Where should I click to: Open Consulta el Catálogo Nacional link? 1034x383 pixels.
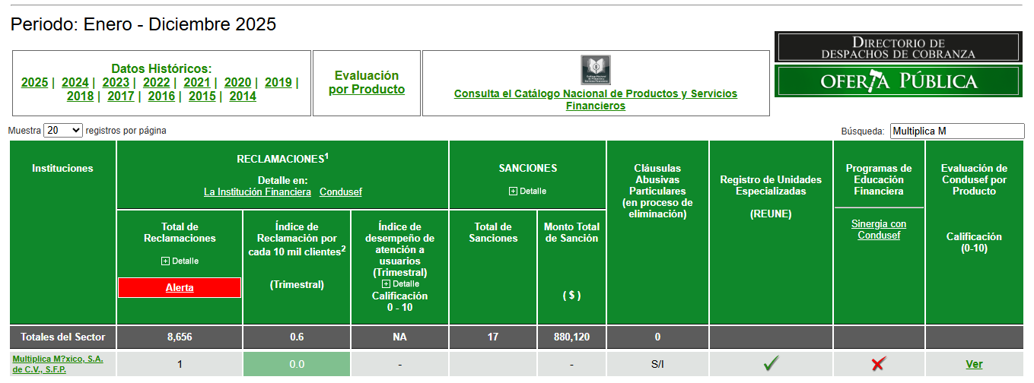[595, 100]
